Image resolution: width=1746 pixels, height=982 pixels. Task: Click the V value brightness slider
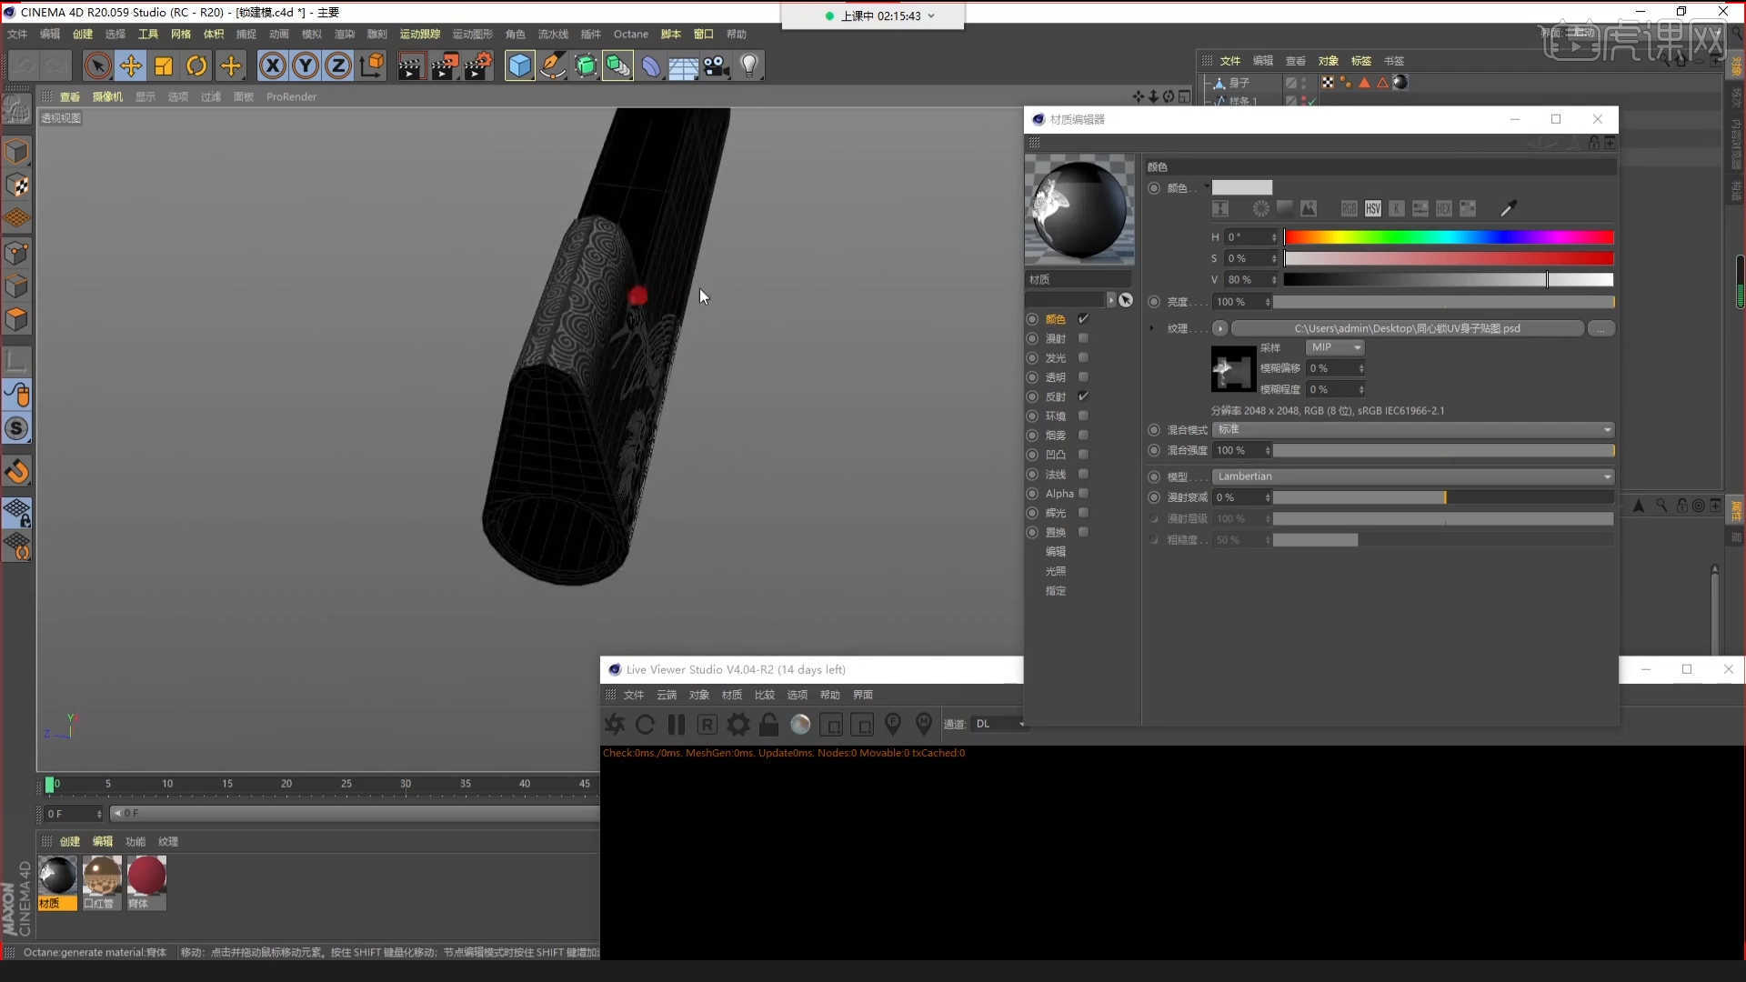[x=1449, y=280]
